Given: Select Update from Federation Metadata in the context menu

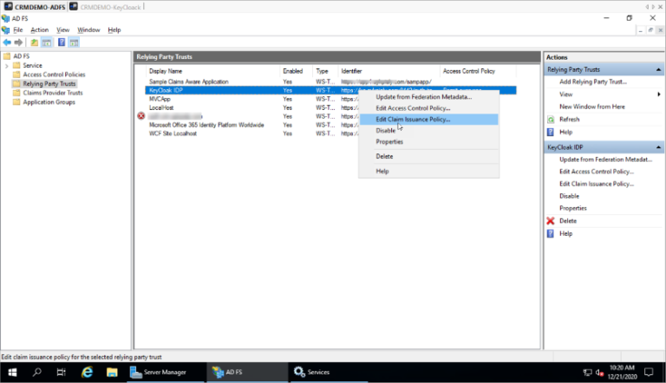Looking at the screenshot, I should tap(423, 97).
